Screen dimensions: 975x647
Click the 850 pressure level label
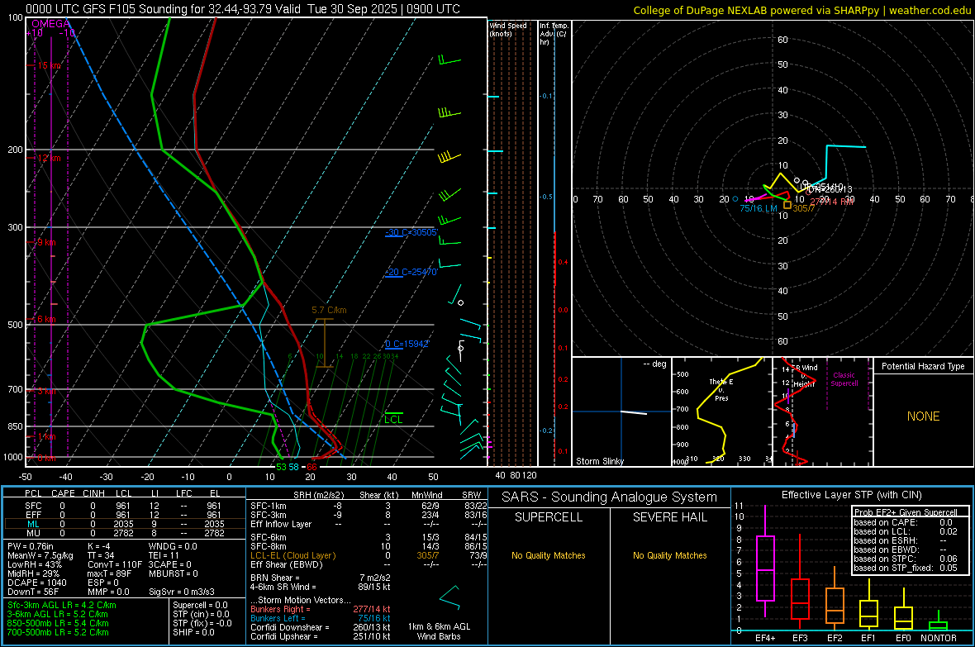(15, 426)
